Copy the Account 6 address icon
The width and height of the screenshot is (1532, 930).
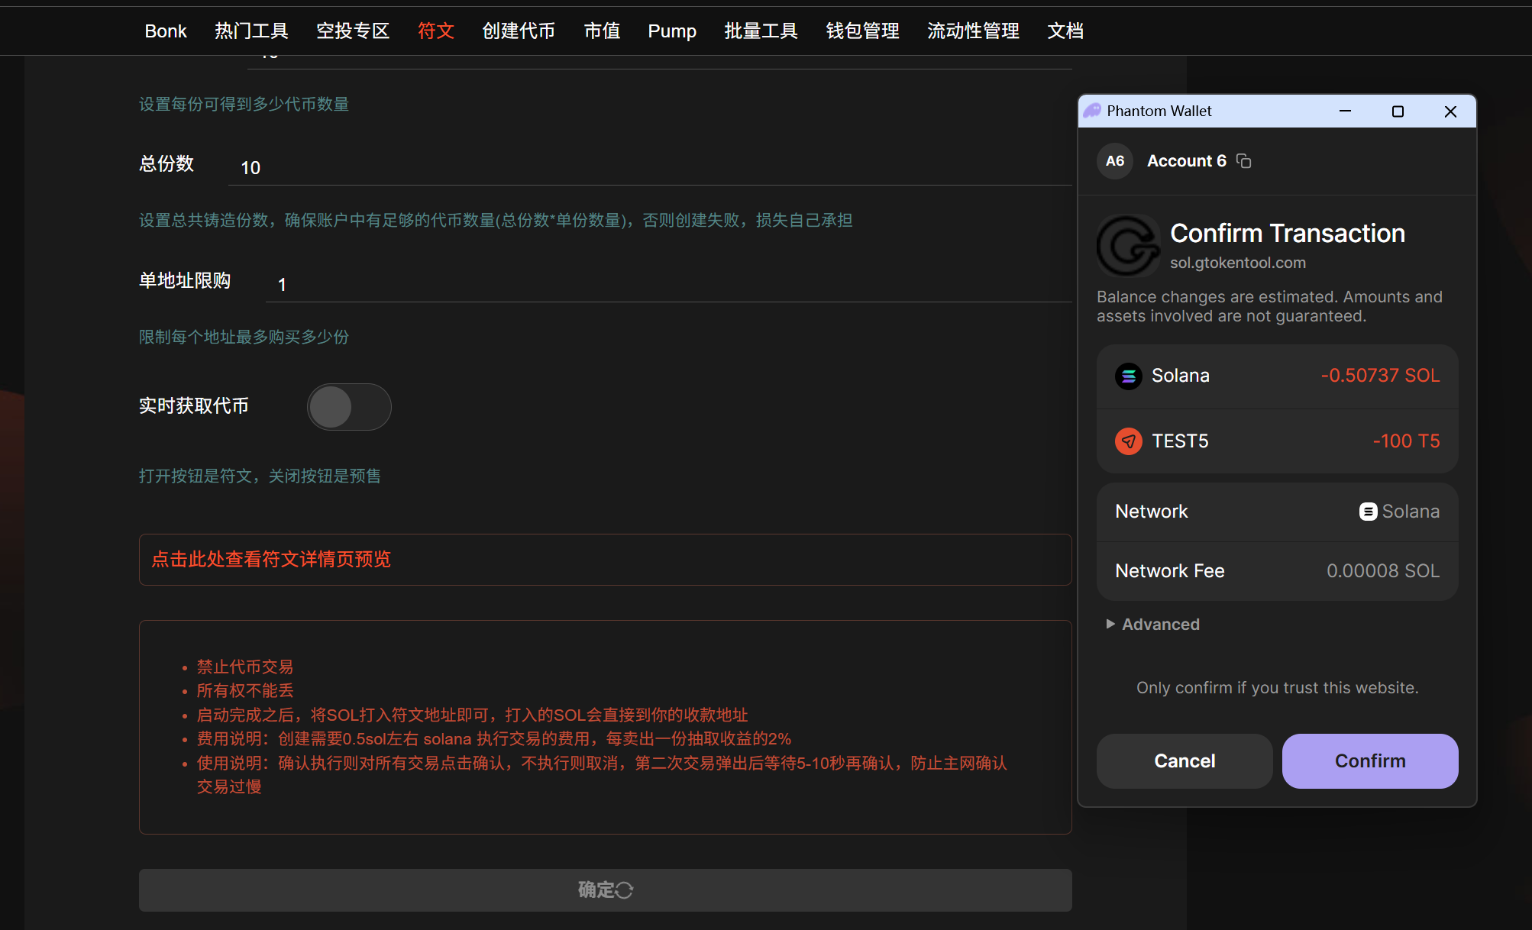[x=1244, y=161]
